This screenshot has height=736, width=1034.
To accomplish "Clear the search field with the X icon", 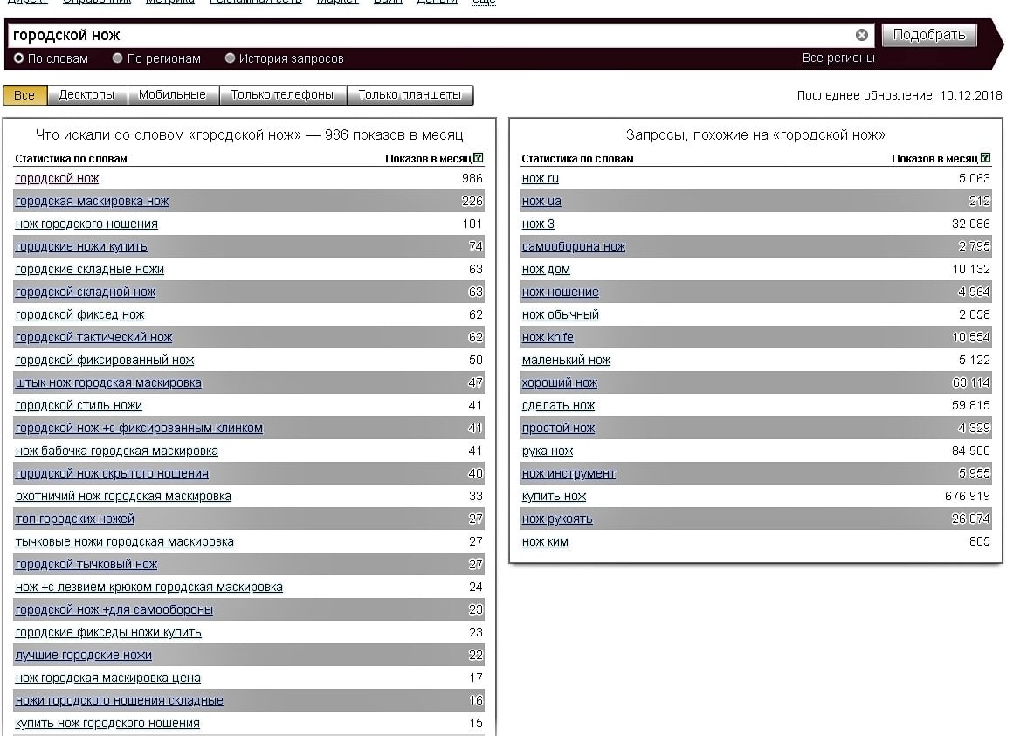I will click(861, 35).
